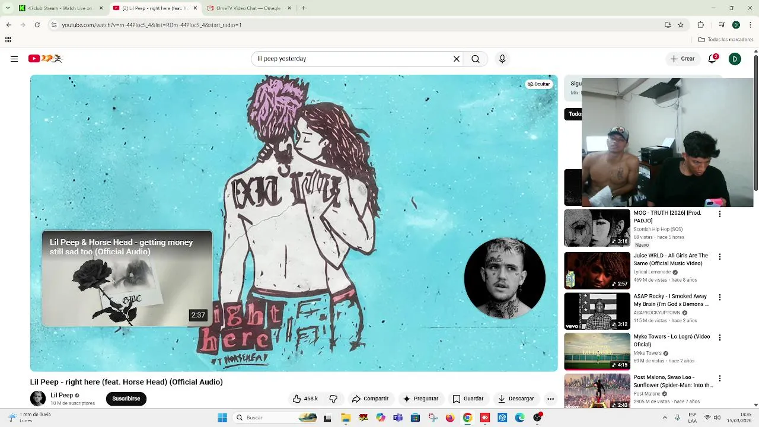Open MOG - TRUTH video thumbnail

[x=597, y=228]
